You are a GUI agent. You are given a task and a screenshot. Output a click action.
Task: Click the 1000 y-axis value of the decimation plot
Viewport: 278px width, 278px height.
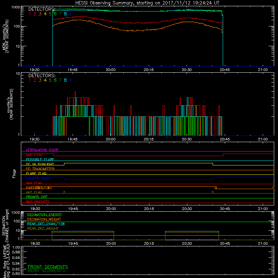16,213
